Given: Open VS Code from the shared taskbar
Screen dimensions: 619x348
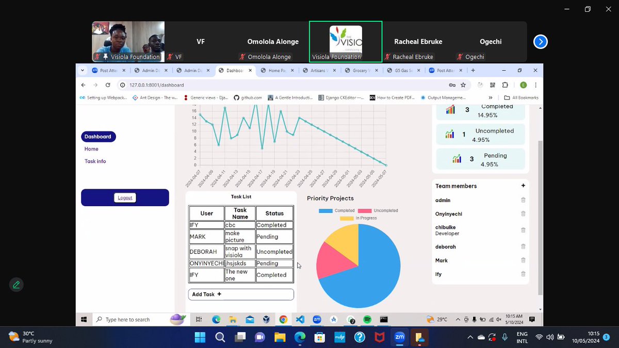Looking at the screenshot, I should [300, 320].
